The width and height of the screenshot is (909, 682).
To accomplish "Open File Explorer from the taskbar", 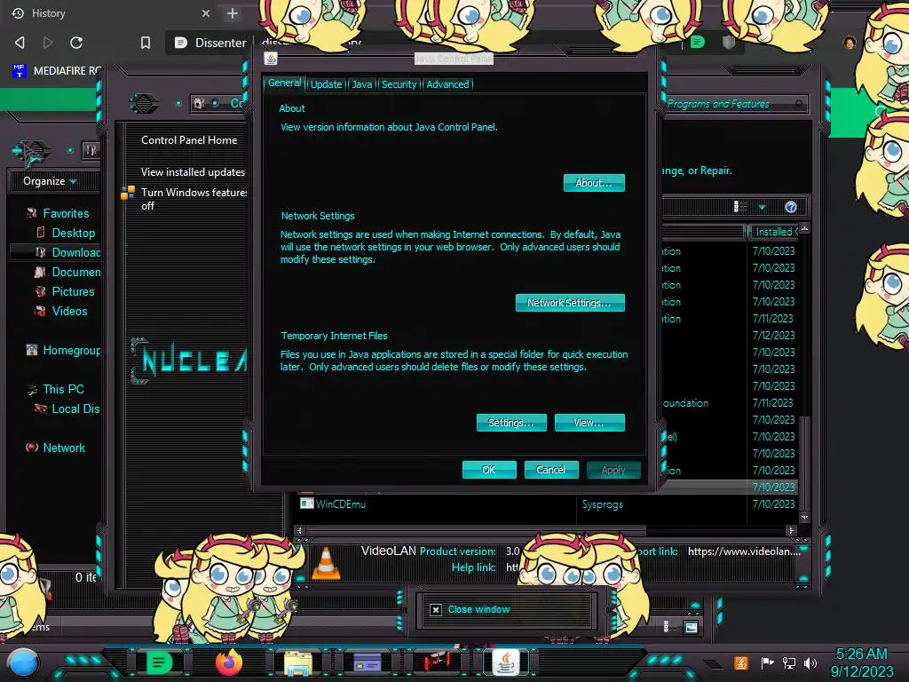I will point(298,662).
